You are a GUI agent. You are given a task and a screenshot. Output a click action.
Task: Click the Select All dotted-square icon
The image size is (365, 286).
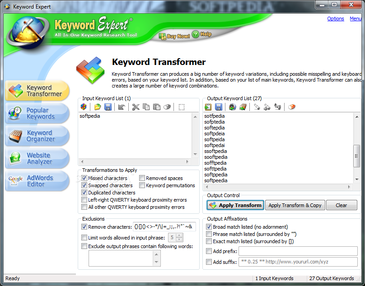182,107
